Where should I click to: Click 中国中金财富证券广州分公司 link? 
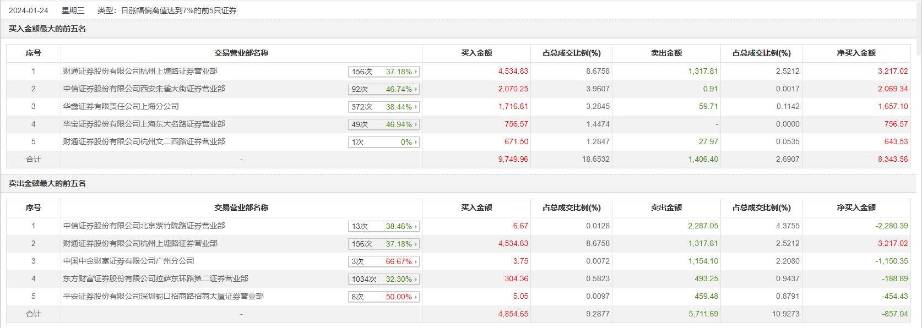click(x=128, y=261)
